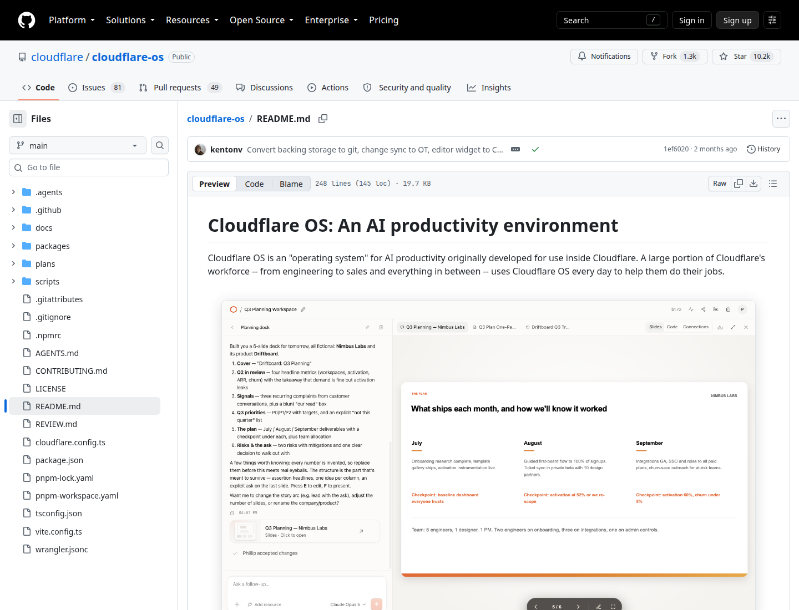This screenshot has height=610, width=799.
Task: Focus the Search input in header
Action: 612,20
